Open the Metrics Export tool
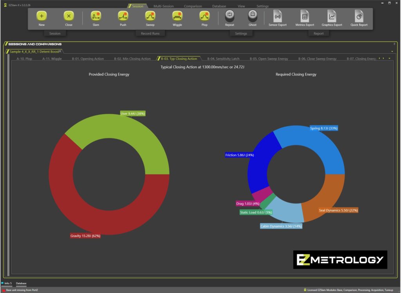The height and width of the screenshot is (293, 401). [304, 17]
